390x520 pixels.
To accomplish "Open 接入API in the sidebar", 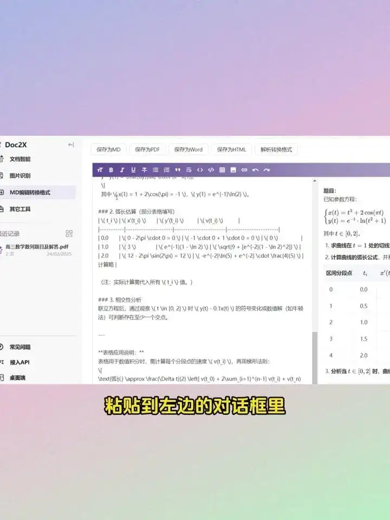I will coord(19,362).
